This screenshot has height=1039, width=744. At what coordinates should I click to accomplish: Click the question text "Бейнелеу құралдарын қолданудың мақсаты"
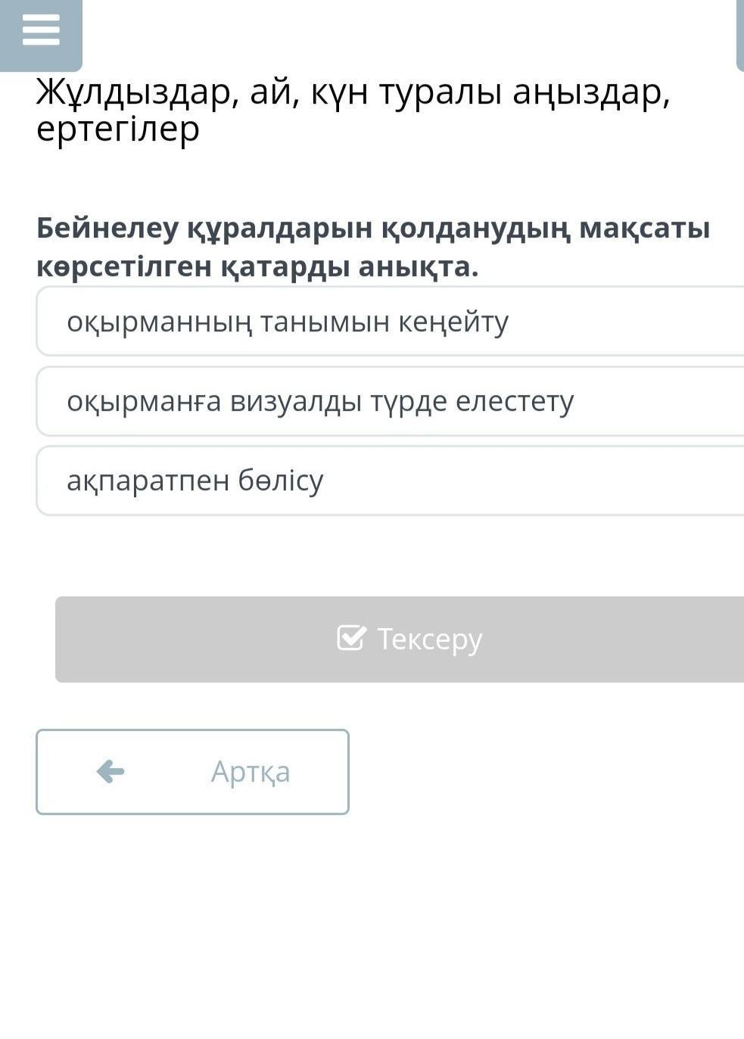click(372, 228)
